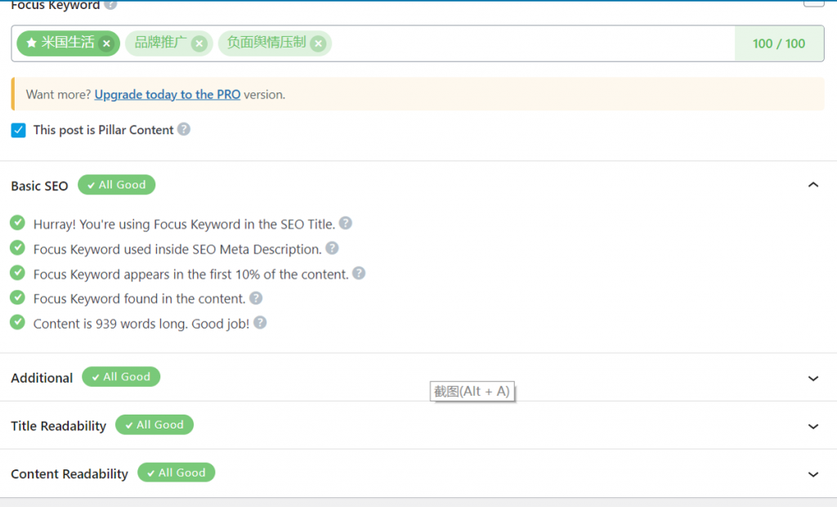This screenshot has width=837, height=507.
Task: Remove the 米国生活 focus keyword tag
Action: (x=107, y=44)
